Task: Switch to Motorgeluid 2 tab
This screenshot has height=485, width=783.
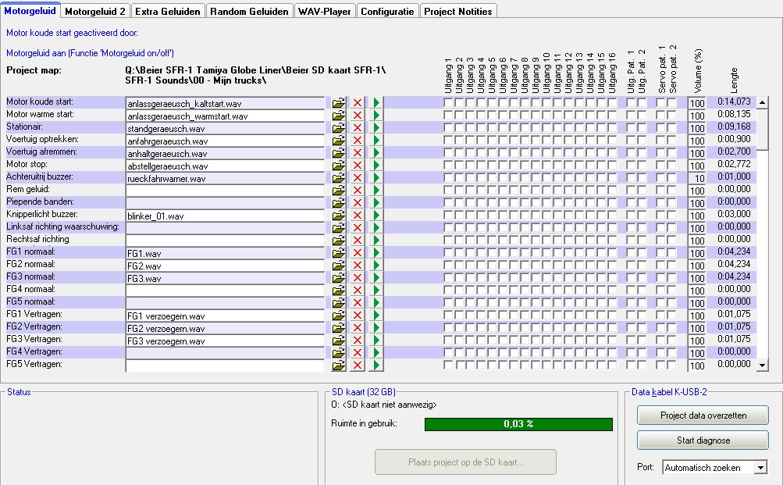Action: click(x=95, y=11)
